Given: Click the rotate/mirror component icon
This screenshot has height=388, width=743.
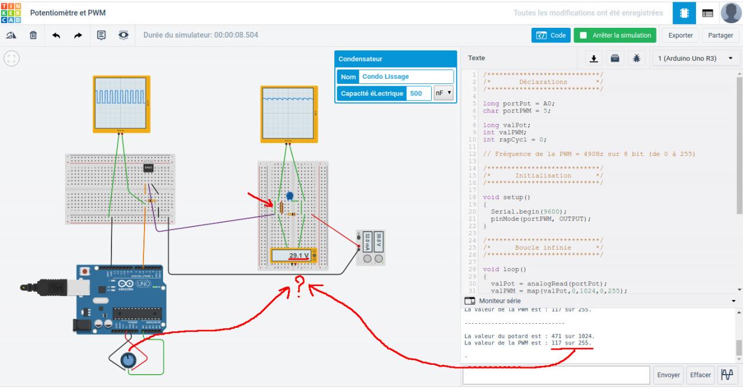Looking at the screenshot, I should (11, 35).
